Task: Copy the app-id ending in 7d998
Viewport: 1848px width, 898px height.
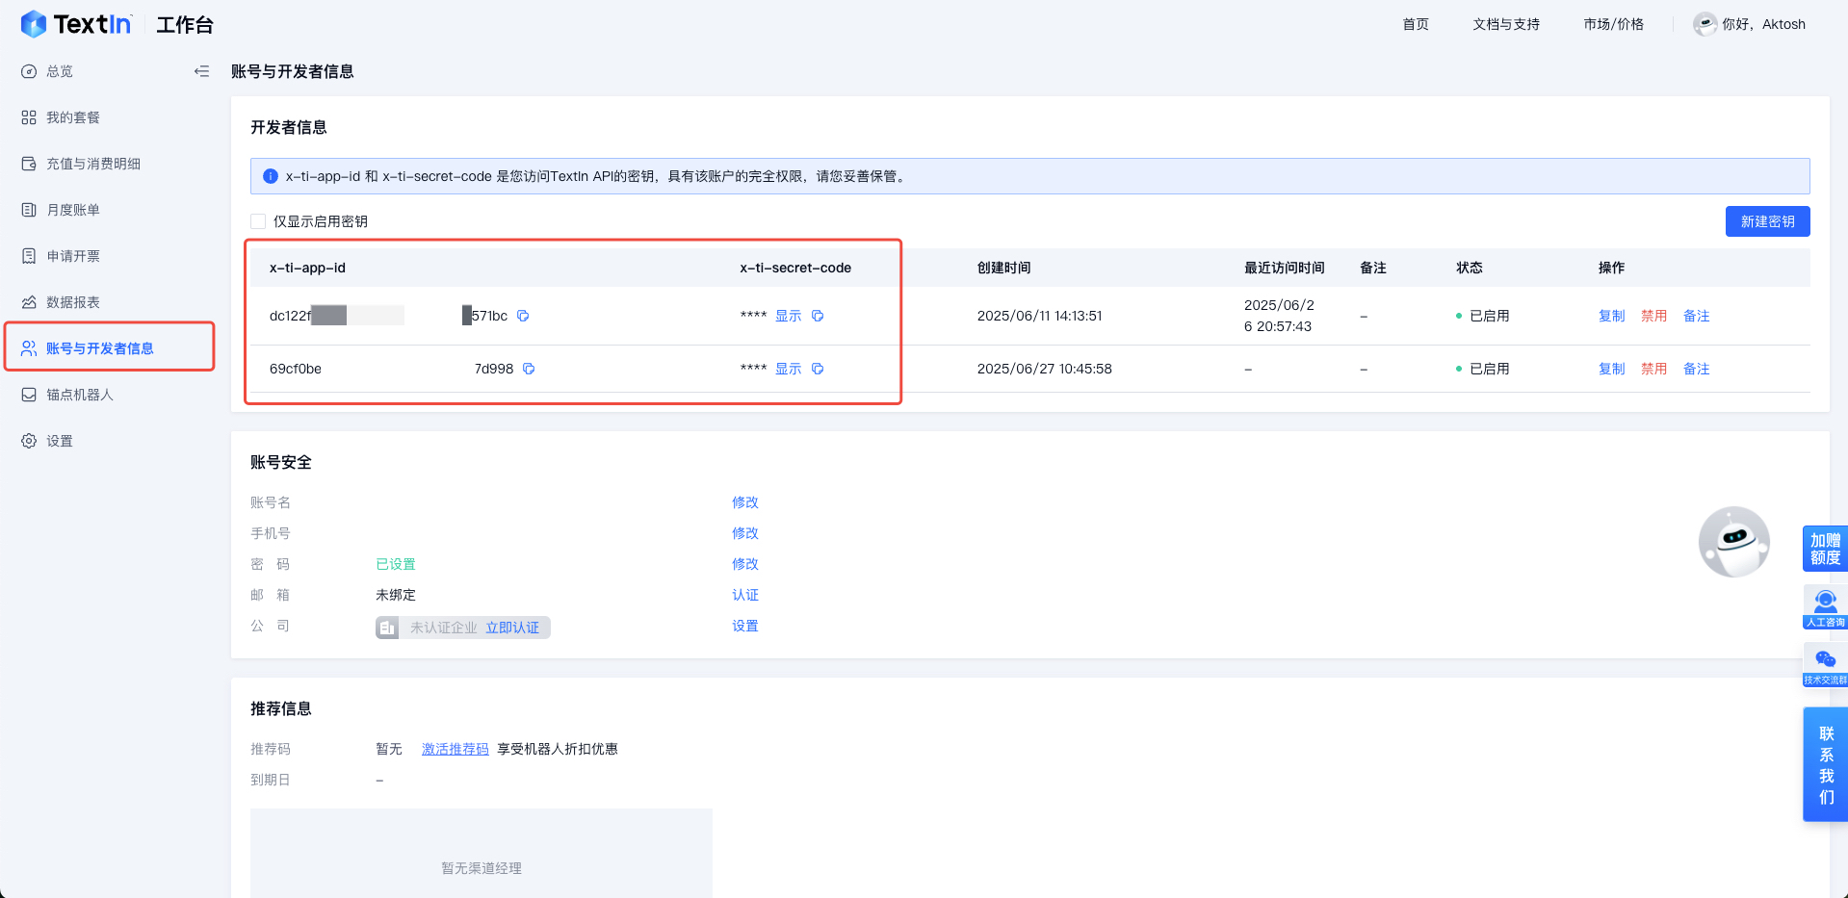Action: [529, 369]
